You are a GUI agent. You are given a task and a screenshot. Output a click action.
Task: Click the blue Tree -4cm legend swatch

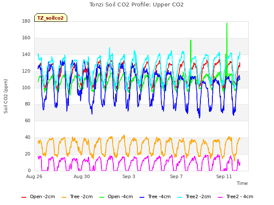click(142, 197)
